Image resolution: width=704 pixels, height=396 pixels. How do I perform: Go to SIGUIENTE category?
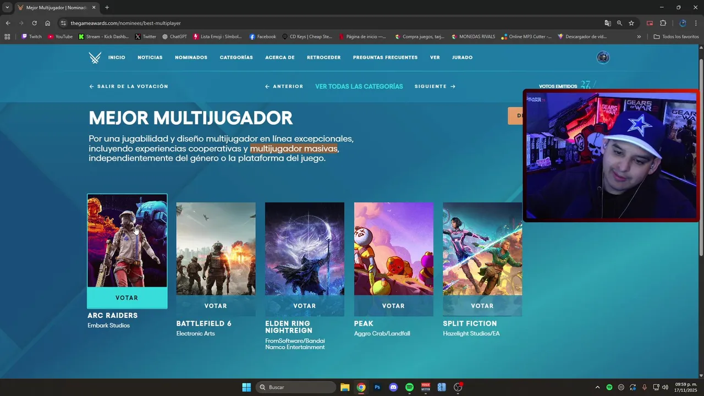[x=435, y=86]
